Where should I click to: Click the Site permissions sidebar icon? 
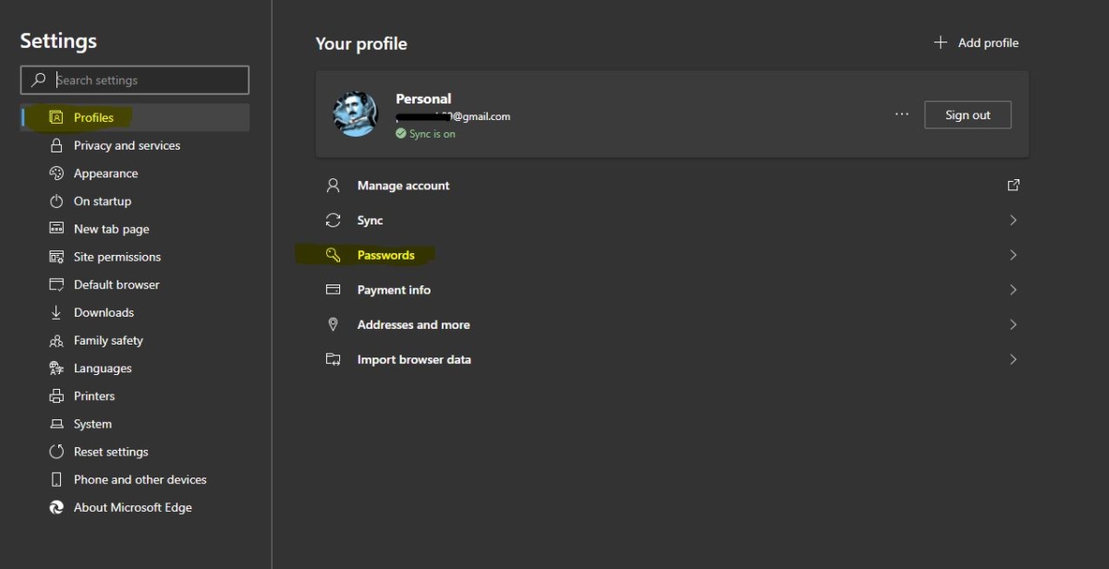coord(56,256)
